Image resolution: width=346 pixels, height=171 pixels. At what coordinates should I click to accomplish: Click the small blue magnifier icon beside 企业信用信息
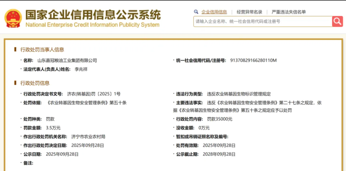pyautogui.click(x=196, y=12)
